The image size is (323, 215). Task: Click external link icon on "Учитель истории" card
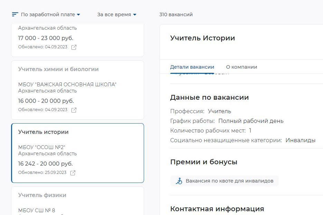[x=73, y=173]
